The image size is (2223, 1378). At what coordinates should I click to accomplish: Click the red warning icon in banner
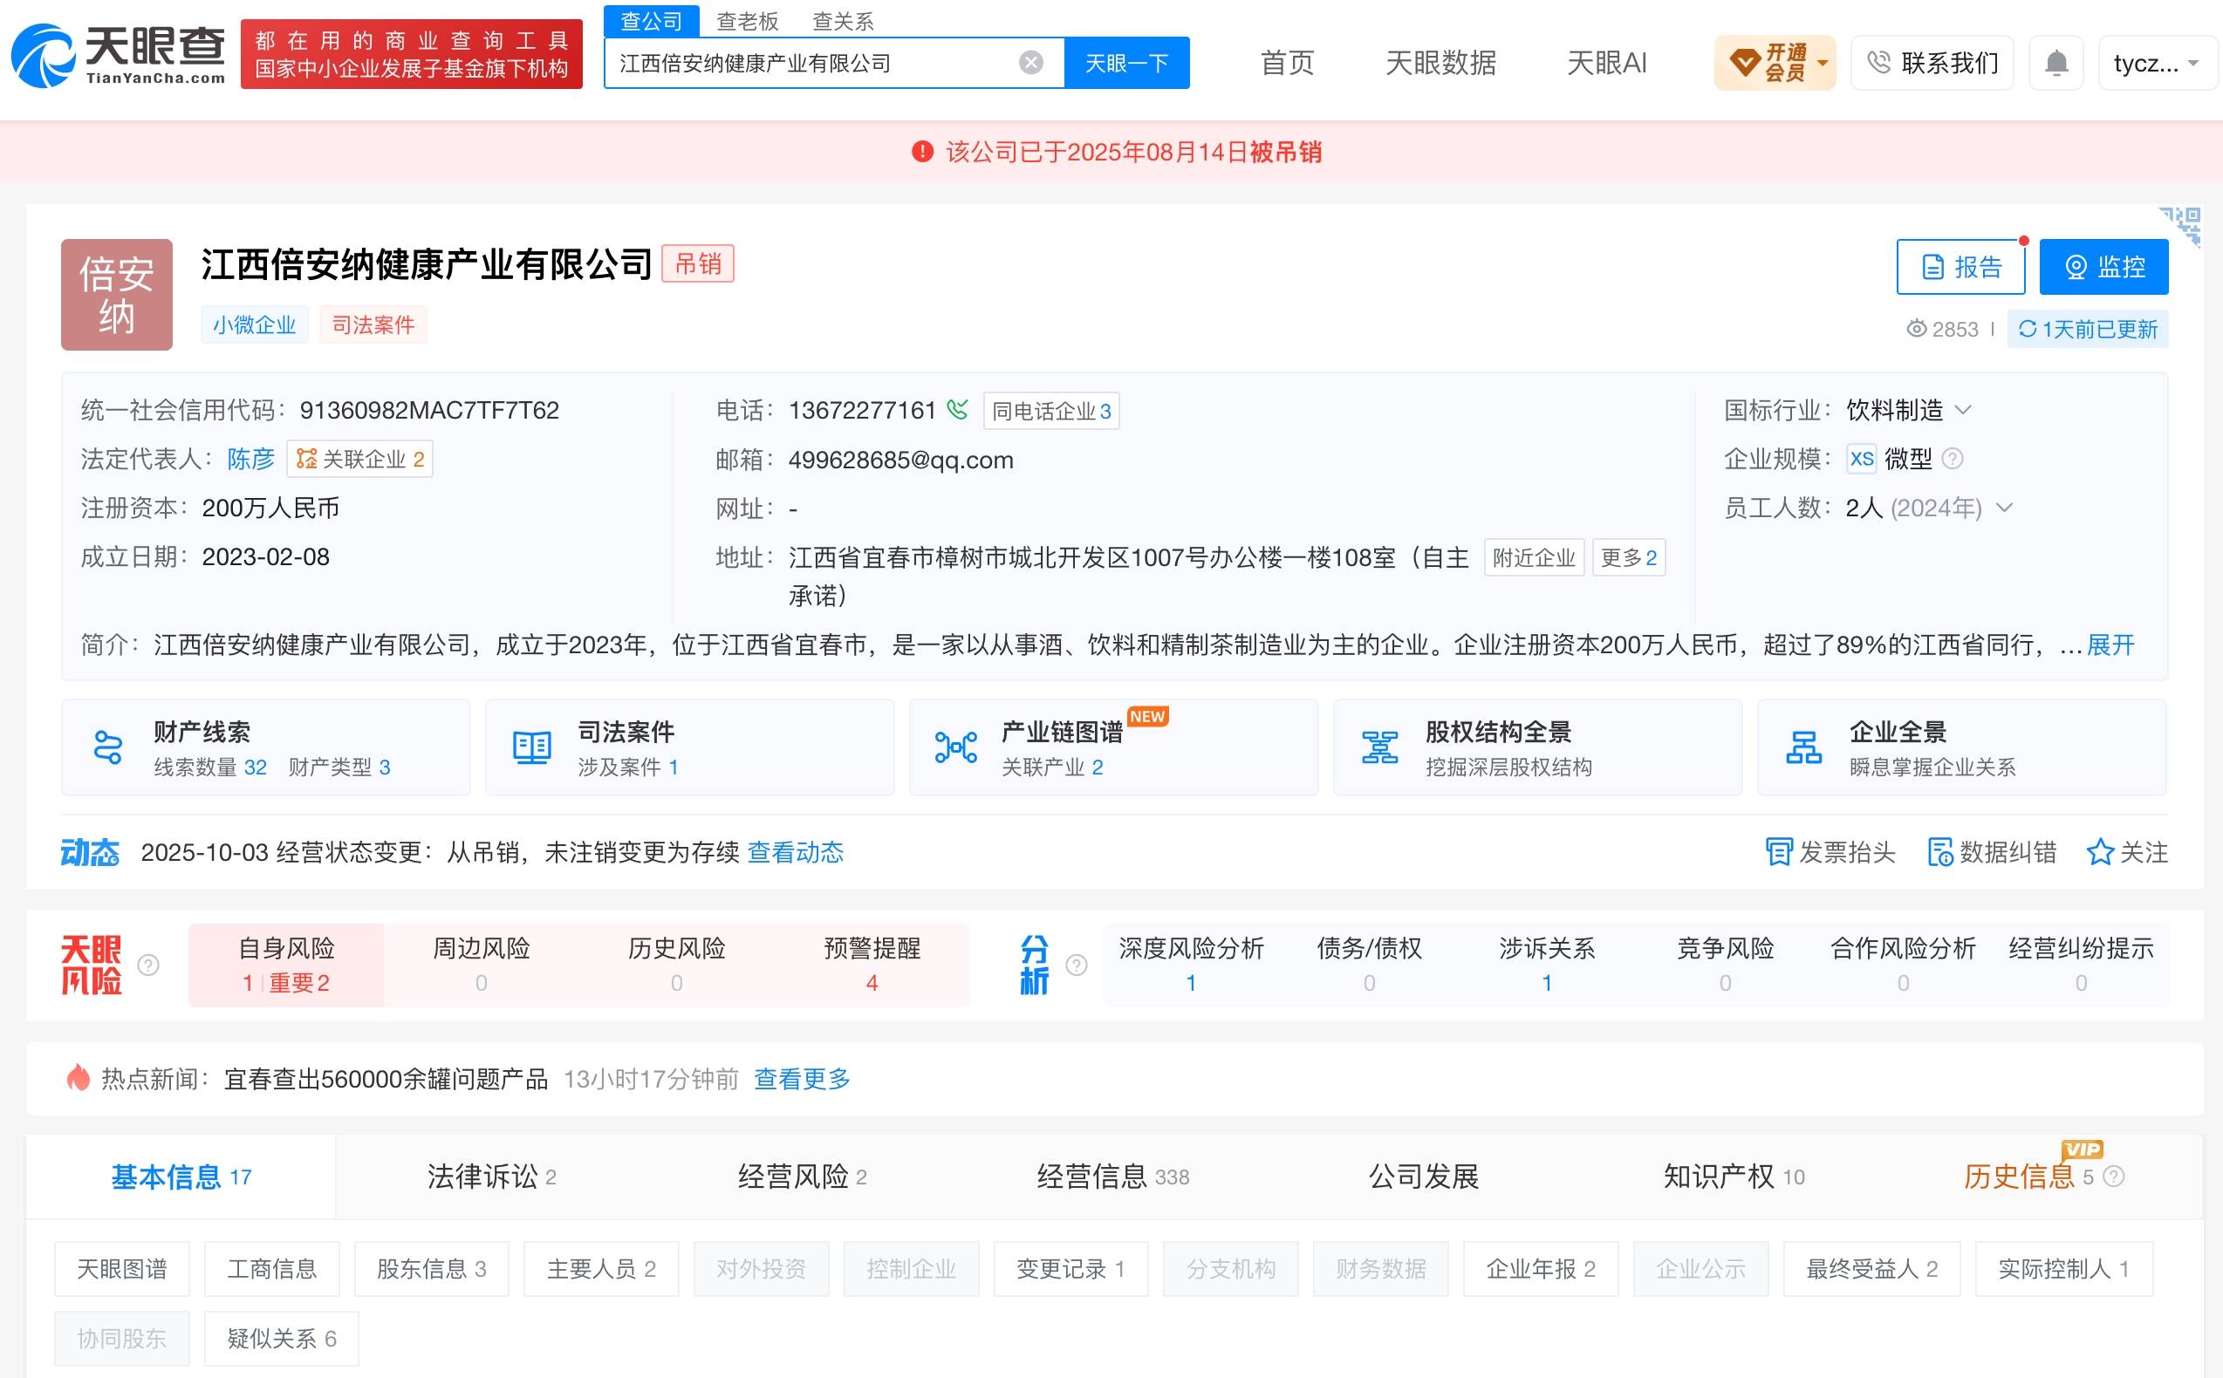[x=922, y=151]
